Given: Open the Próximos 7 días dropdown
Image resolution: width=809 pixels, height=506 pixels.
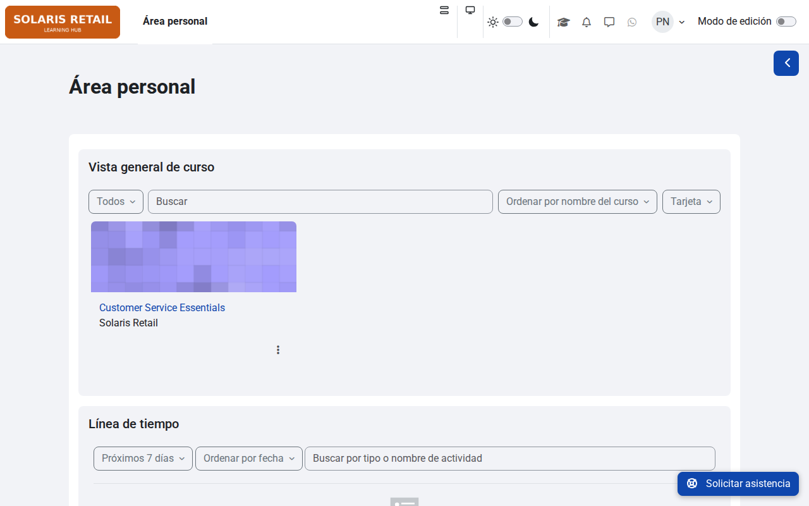Looking at the screenshot, I should [143, 459].
